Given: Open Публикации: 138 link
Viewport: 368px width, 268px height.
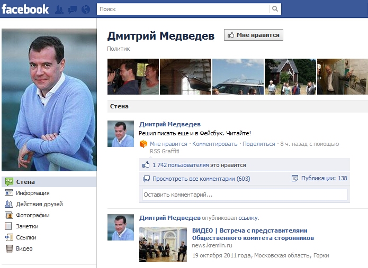Looking at the screenshot, I should pos(324,178).
